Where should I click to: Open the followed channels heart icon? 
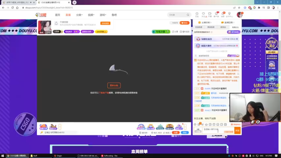point(203,14)
